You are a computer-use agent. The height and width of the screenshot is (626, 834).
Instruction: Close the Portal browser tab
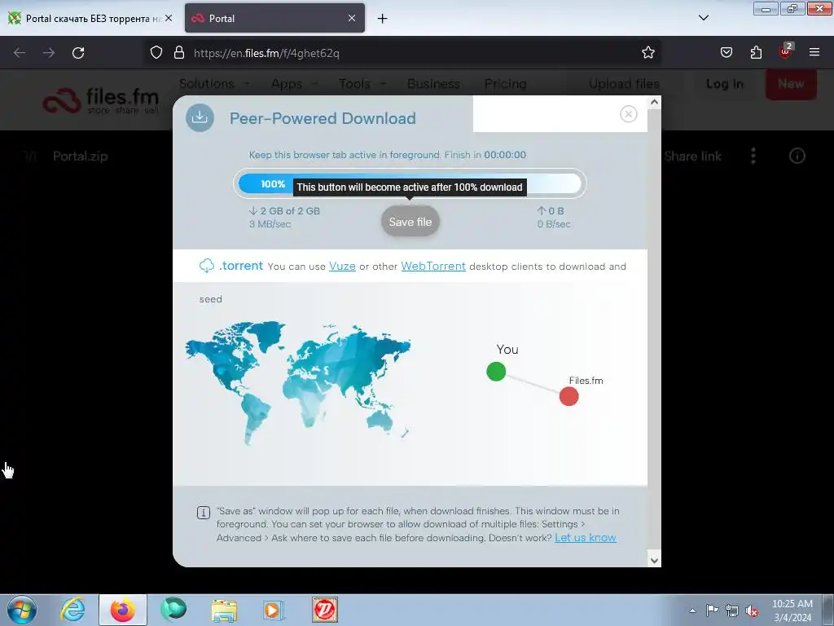352,18
